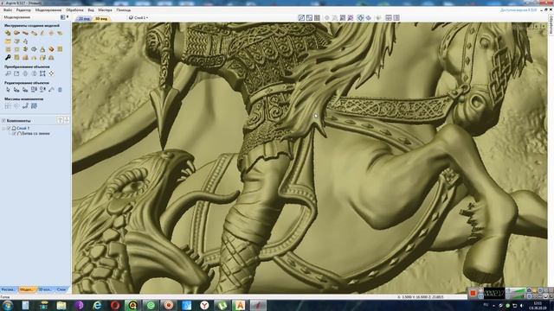Image resolution: width=554 pixels, height=311 pixels.
Task: Click the second icon under Редактирование объектов
Action: coord(16,90)
